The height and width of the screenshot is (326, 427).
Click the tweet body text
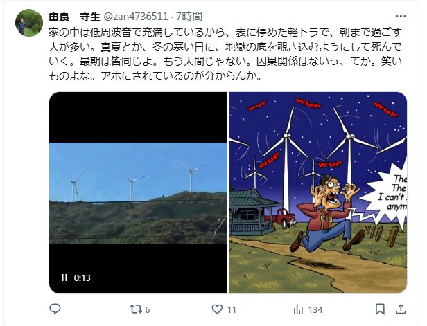225,55
